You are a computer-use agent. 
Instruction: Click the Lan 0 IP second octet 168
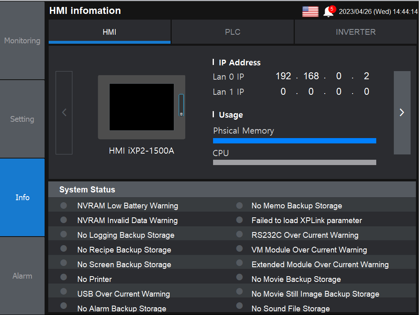point(311,76)
